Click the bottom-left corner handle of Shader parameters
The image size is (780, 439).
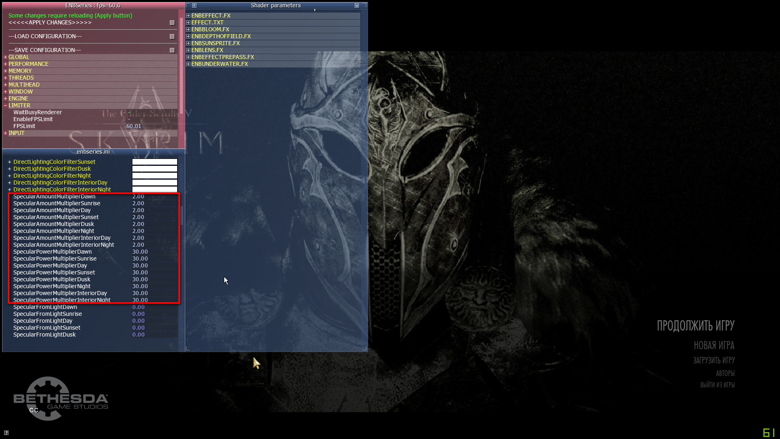point(188,348)
